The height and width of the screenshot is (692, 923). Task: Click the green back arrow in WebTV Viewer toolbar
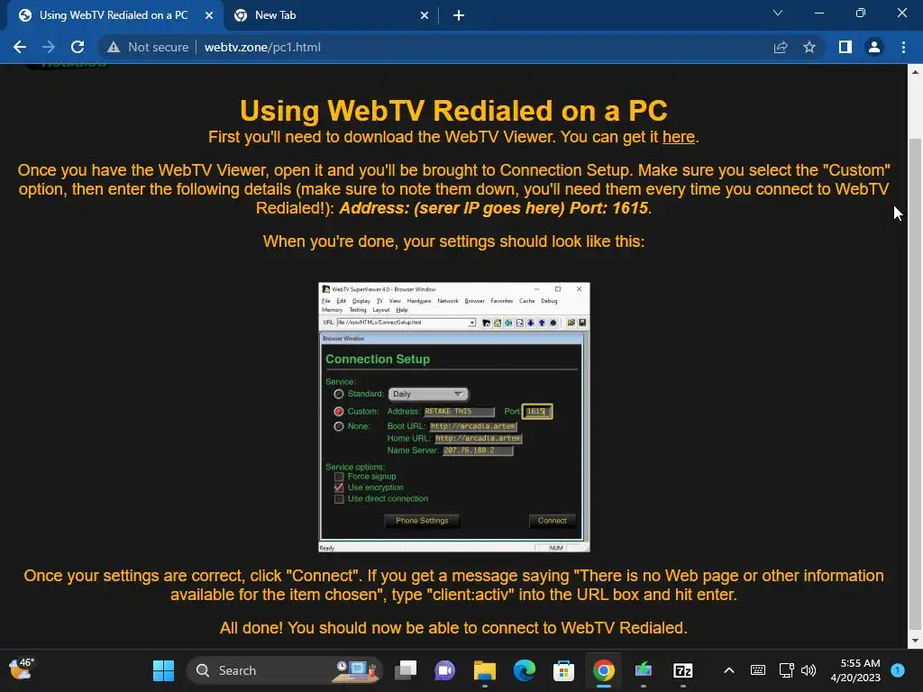pyautogui.click(x=508, y=323)
